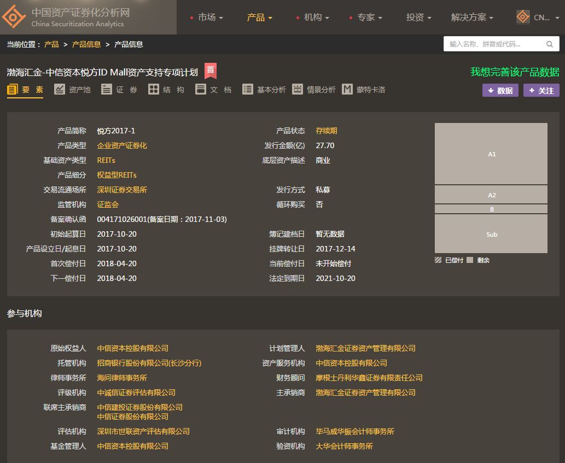Open 原始权益人 中信资本控股有限公司 link
Viewport: 565px width, 463px height.
[x=132, y=348]
